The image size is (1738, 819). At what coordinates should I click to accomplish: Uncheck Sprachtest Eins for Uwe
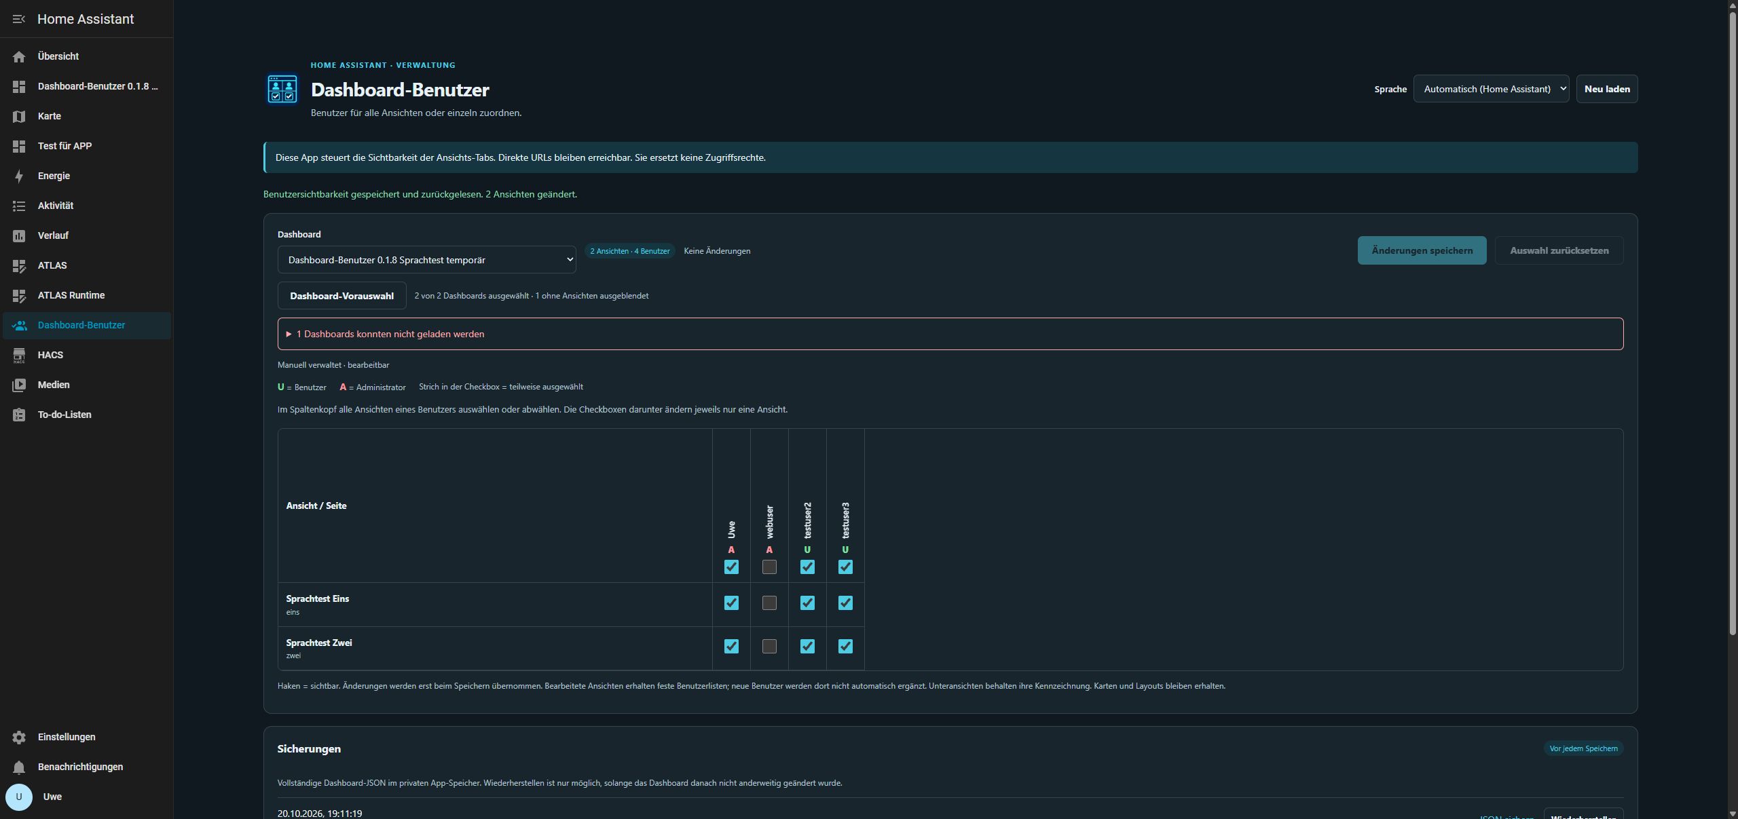coord(731,603)
